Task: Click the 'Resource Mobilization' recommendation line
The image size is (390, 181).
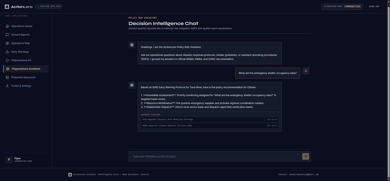Action: pos(202,103)
